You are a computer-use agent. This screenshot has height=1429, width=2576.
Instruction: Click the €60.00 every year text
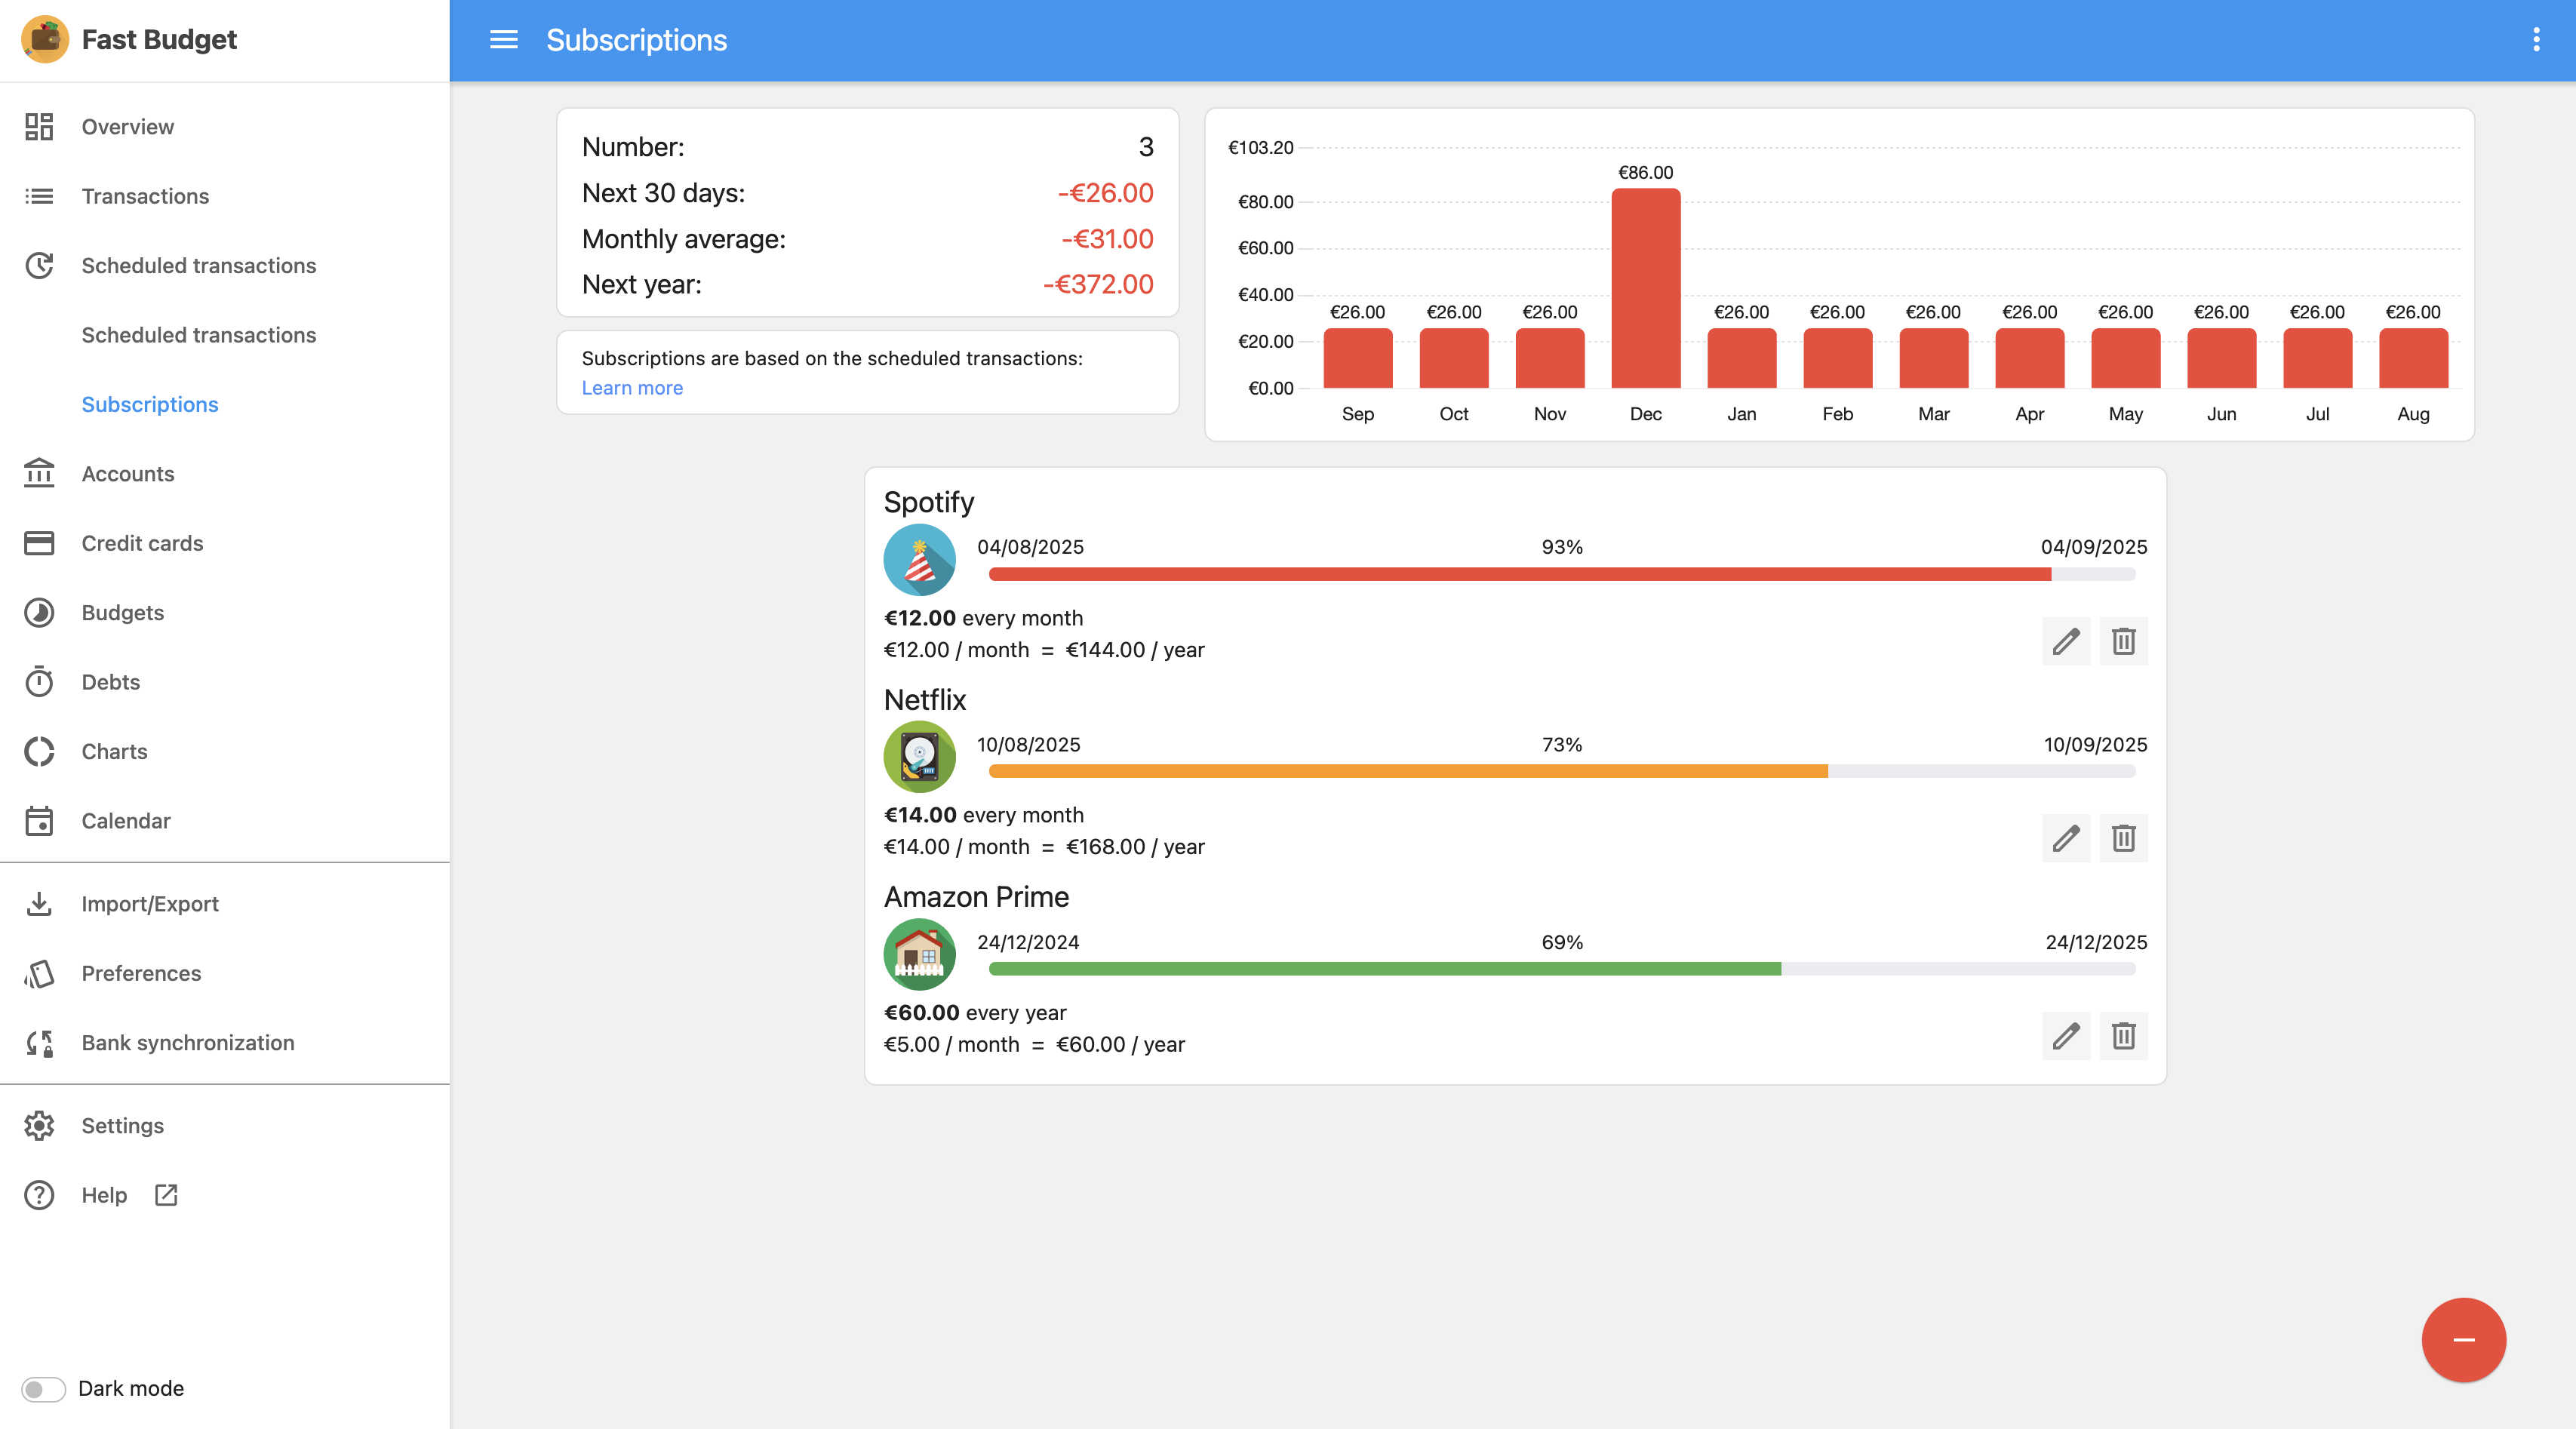coord(975,1013)
